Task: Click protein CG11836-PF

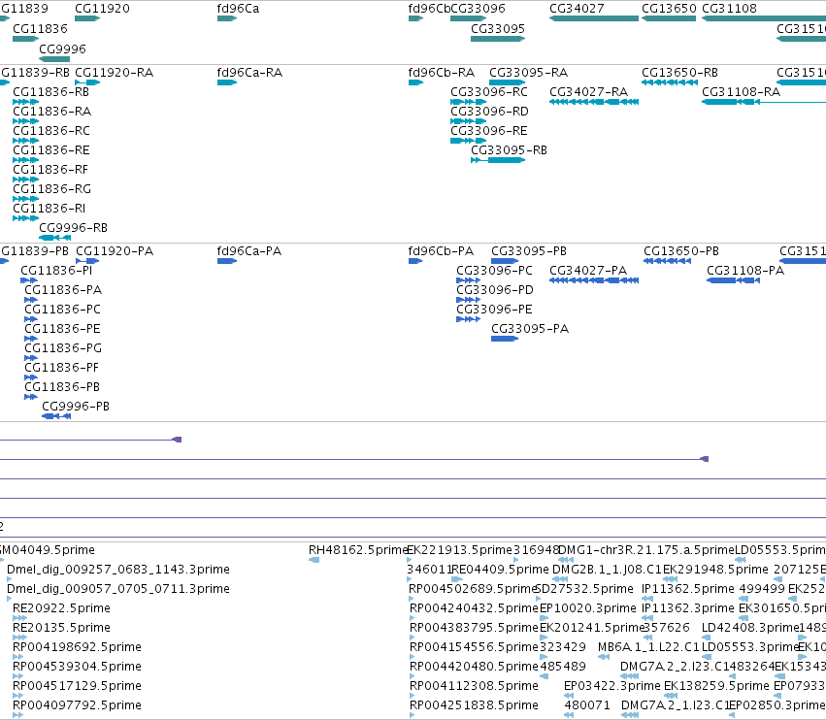Action: (31, 377)
